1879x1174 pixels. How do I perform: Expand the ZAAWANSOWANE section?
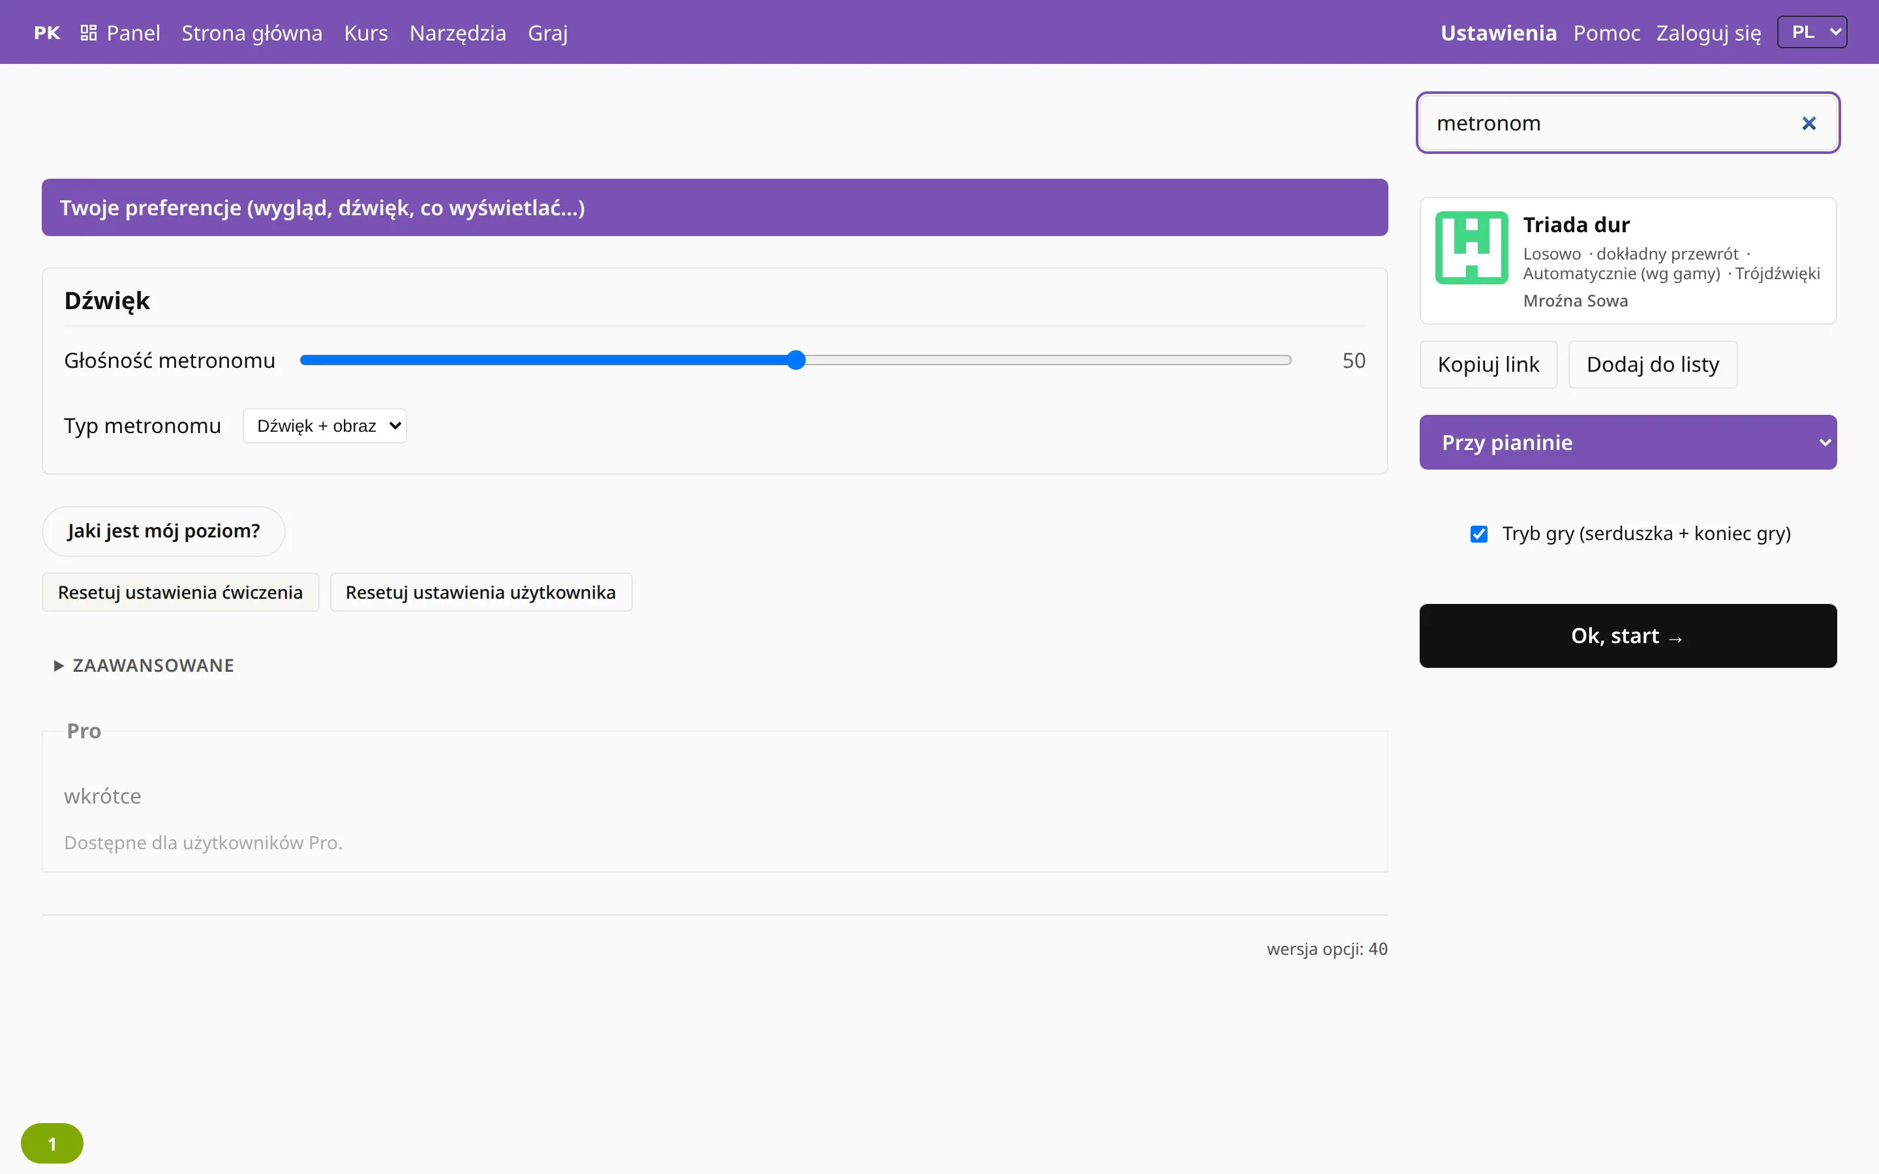point(144,665)
